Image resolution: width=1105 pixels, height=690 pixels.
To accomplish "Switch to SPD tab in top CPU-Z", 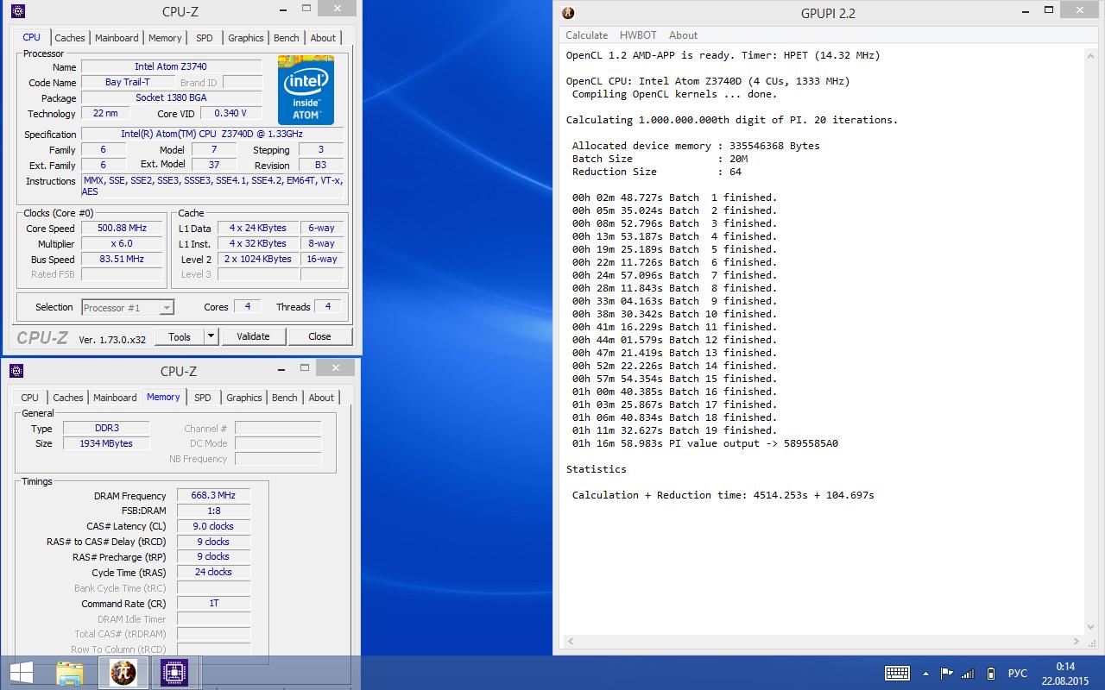I will click(205, 38).
